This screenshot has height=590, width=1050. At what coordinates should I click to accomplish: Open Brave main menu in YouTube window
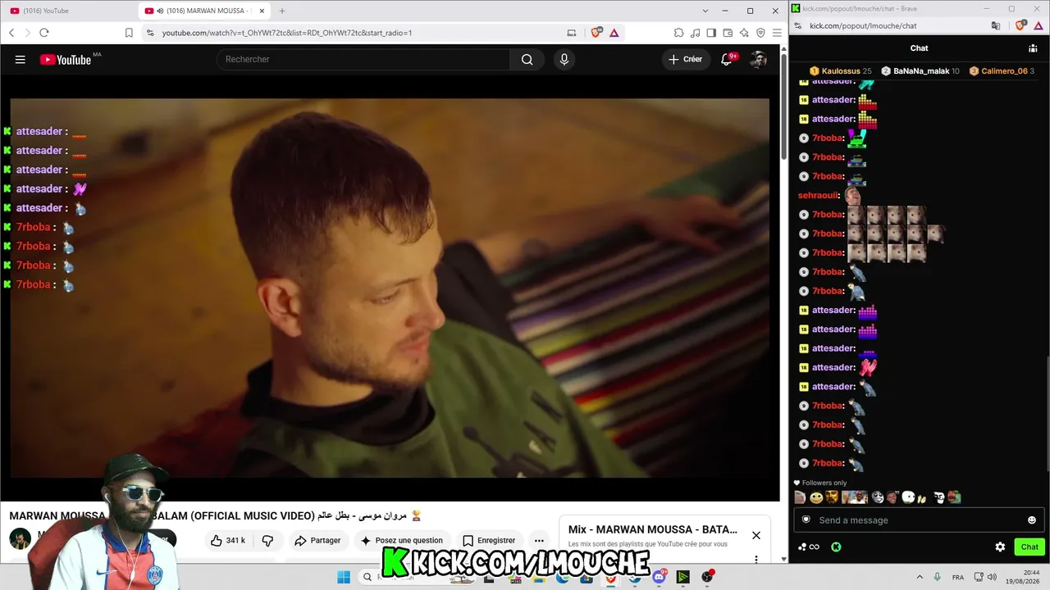(x=776, y=33)
